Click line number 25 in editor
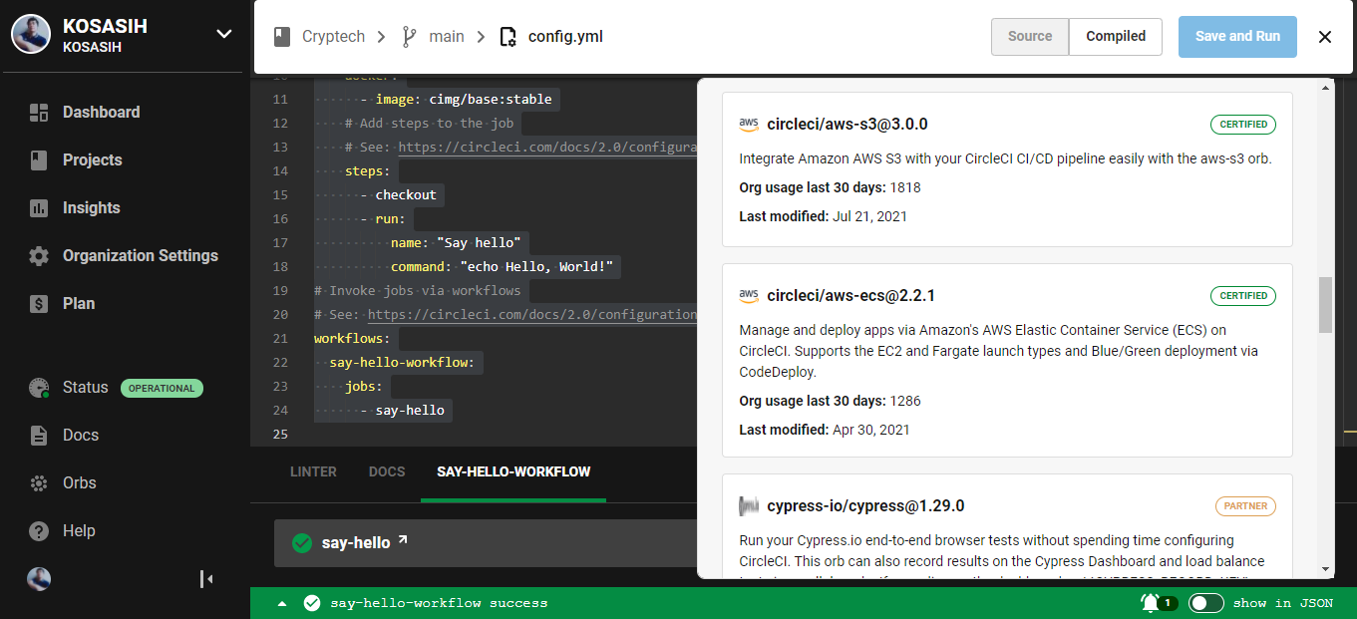This screenshot has width=1357, height=619. [279, 435]
